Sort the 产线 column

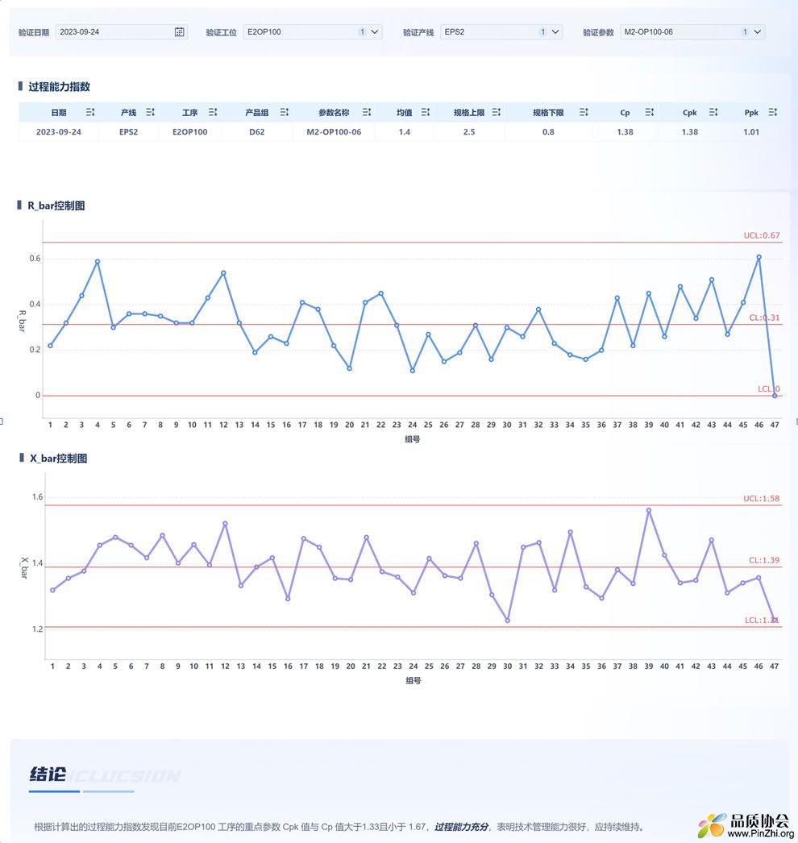(151, 112)
